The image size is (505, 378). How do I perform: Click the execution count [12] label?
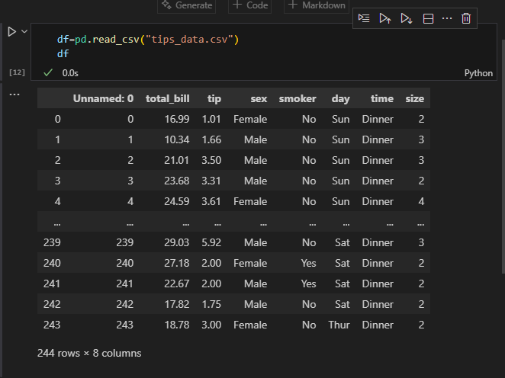[x=16, y=72]
